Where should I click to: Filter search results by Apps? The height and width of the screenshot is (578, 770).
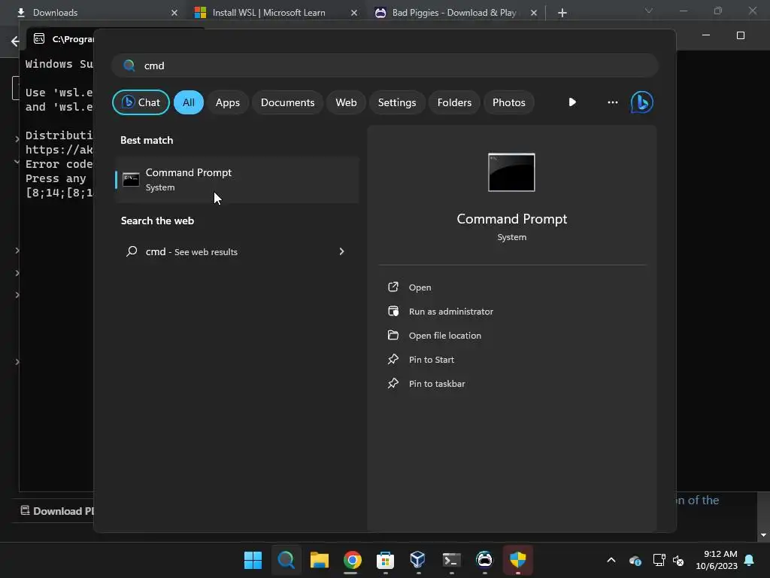click(x=227, y=102)
